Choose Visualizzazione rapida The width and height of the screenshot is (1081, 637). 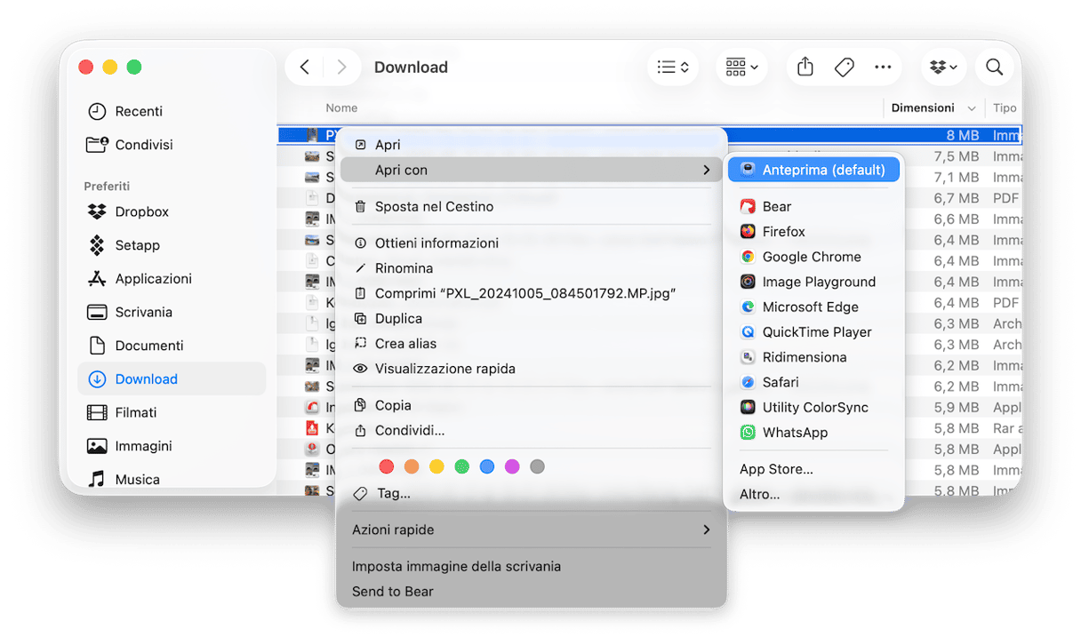(532, 369)
